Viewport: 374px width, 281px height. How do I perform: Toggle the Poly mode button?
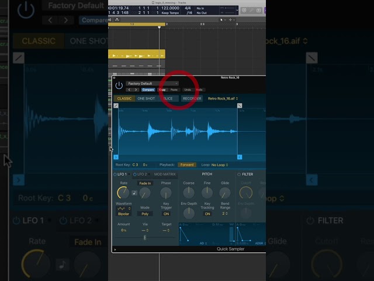tap(145, 214)
